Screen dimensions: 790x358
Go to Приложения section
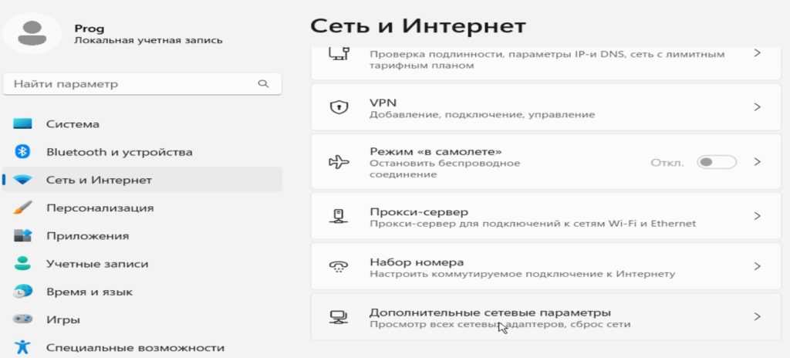click(x=87, y=236)
